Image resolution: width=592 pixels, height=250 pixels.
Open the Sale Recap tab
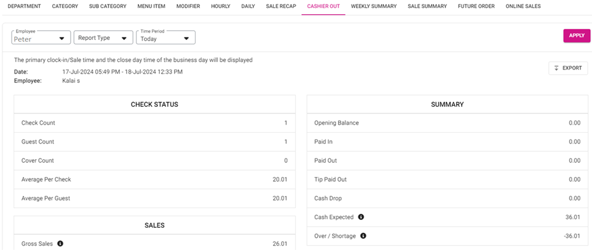tap(280, 6)
